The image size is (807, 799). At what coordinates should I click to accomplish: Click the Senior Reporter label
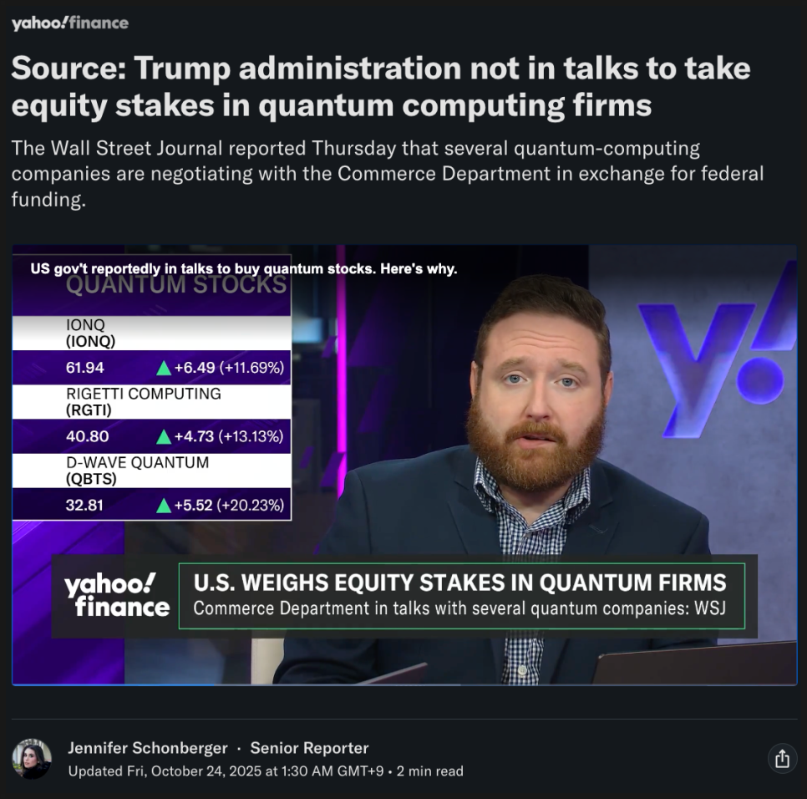pos(309,747)
